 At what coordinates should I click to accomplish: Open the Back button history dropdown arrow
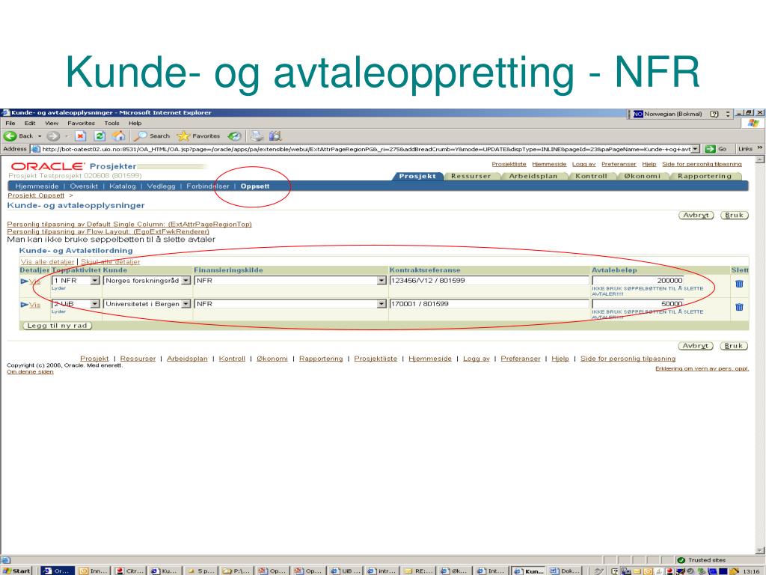pos(40,136)
